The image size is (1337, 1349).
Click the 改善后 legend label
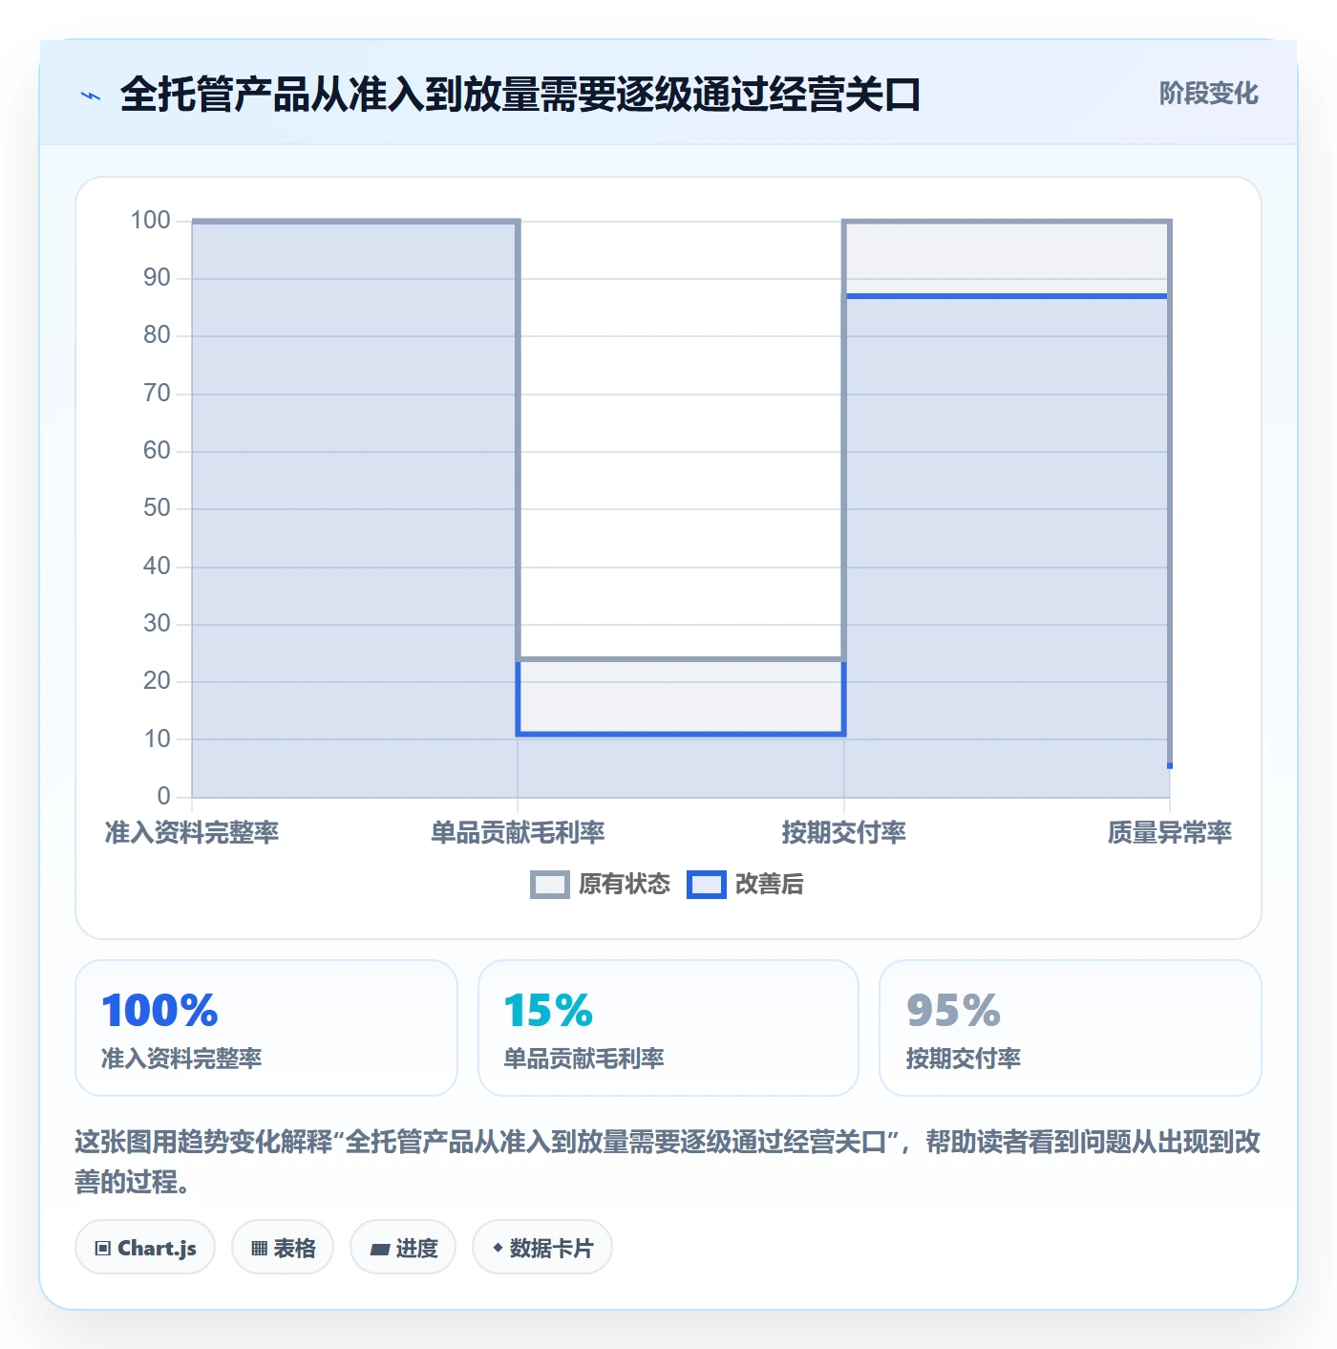[x=770, y=885]
